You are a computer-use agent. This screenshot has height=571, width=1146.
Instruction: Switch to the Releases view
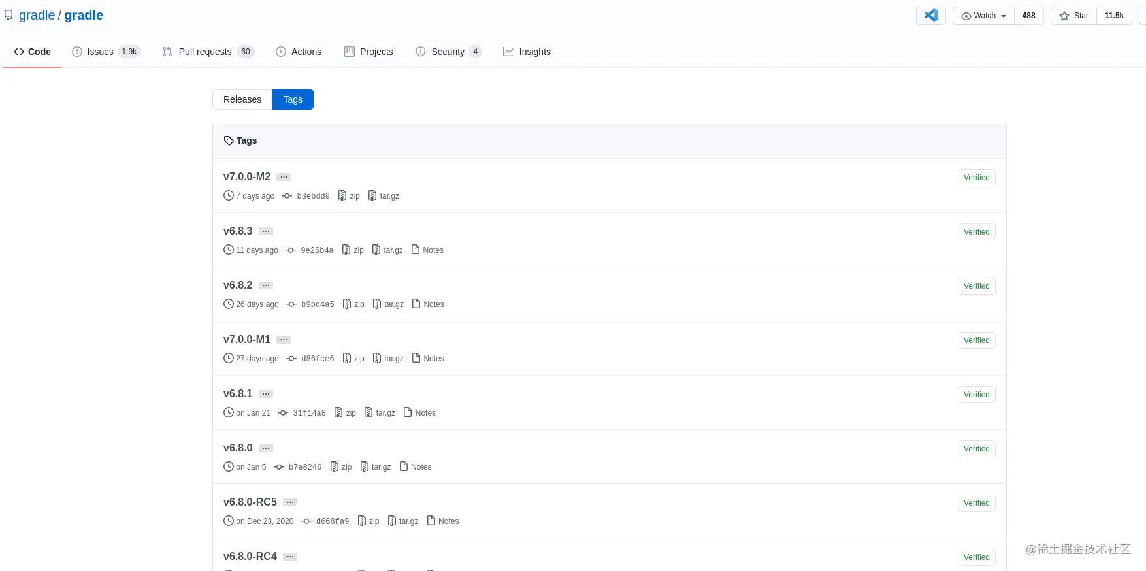coord(242,99)
